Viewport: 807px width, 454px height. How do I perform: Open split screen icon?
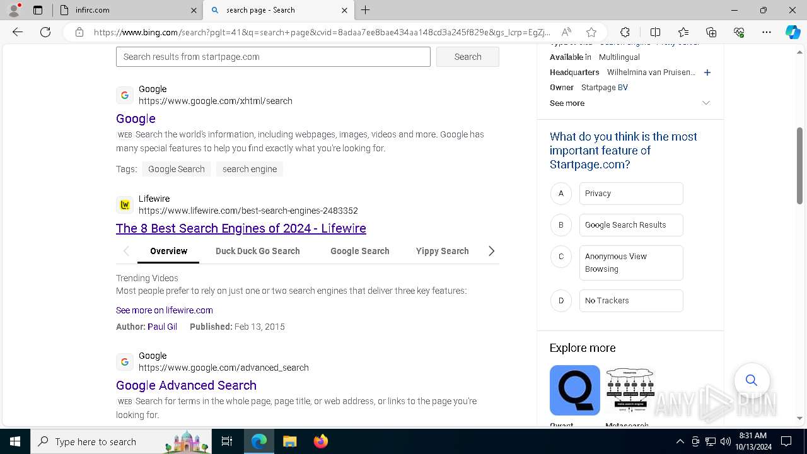(x=655, y=32)
